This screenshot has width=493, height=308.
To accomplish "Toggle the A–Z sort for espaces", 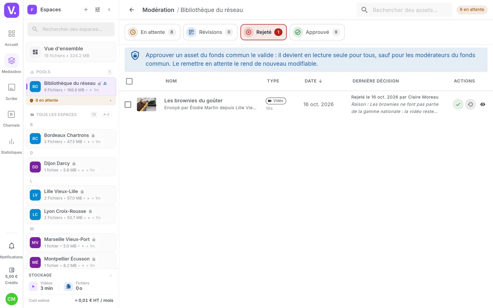I will coord(106,115).
